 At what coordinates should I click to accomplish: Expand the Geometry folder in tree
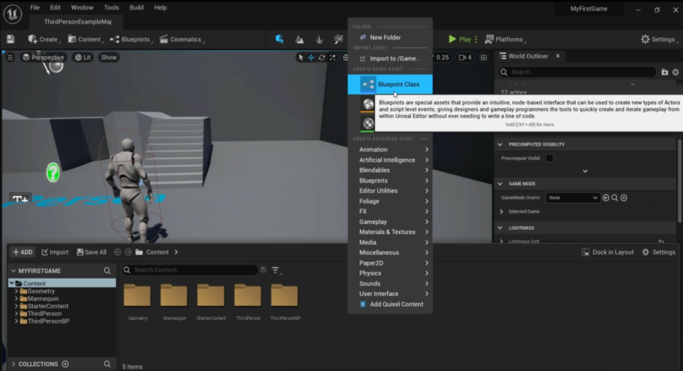coord(17,292)
